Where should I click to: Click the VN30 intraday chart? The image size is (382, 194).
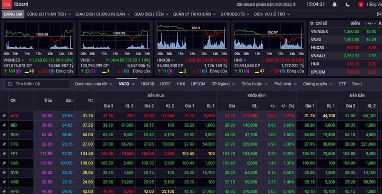(115, 36)
